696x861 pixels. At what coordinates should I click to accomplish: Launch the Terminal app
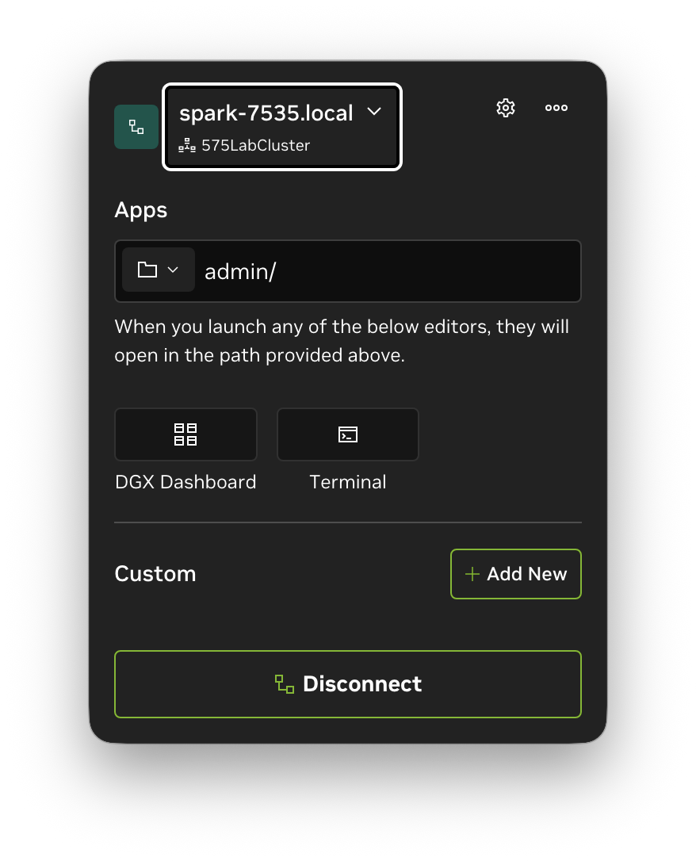coord(348,434)
